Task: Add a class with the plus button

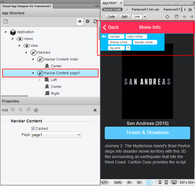Action: tap(128, 48)
